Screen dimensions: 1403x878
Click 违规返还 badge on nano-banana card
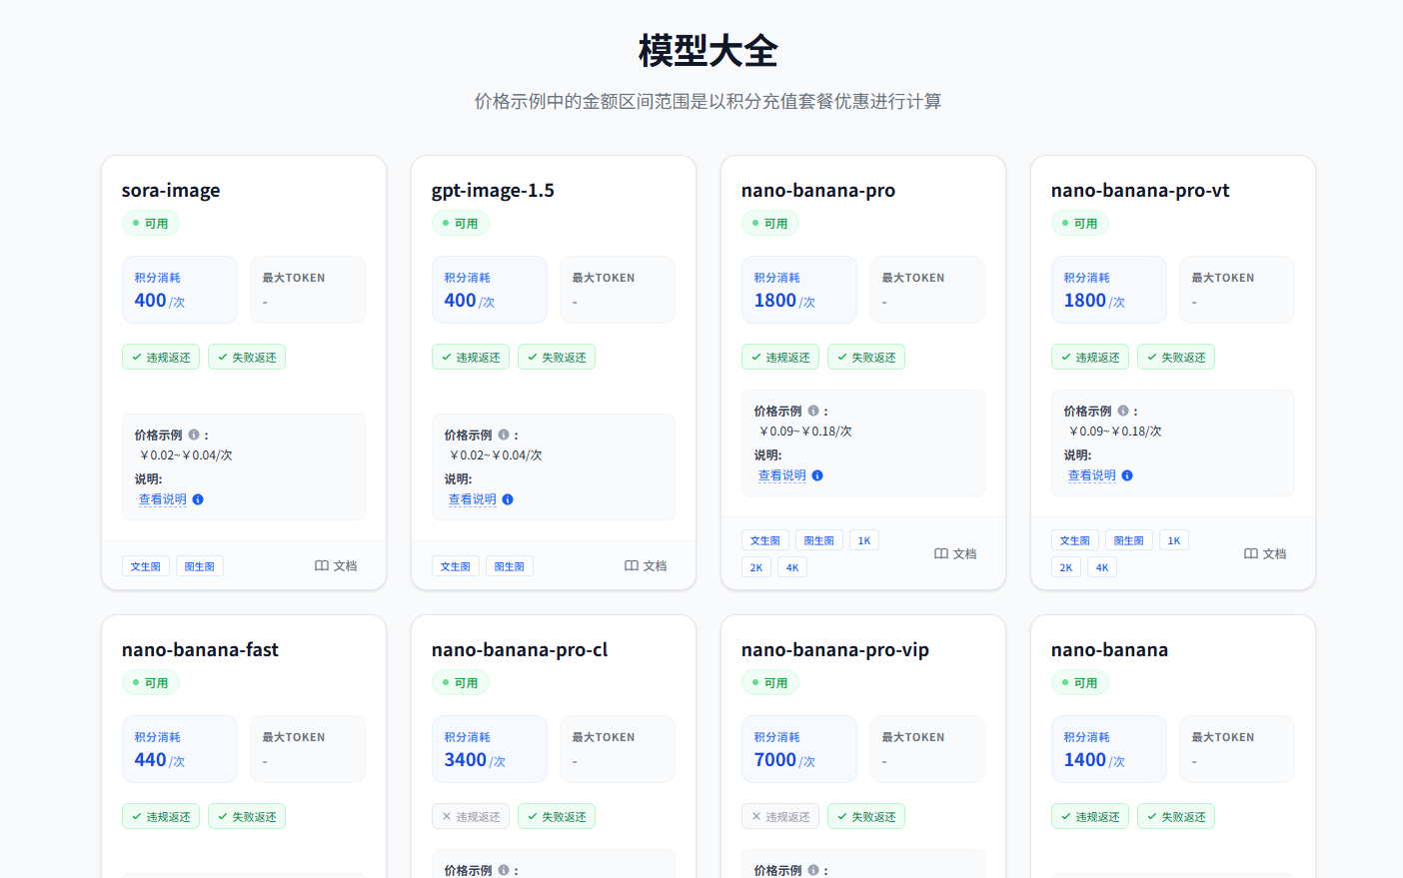point(1090,816)
